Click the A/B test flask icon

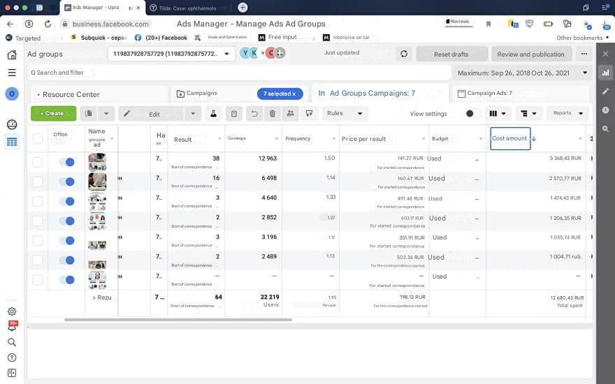[x=214, y=114]
